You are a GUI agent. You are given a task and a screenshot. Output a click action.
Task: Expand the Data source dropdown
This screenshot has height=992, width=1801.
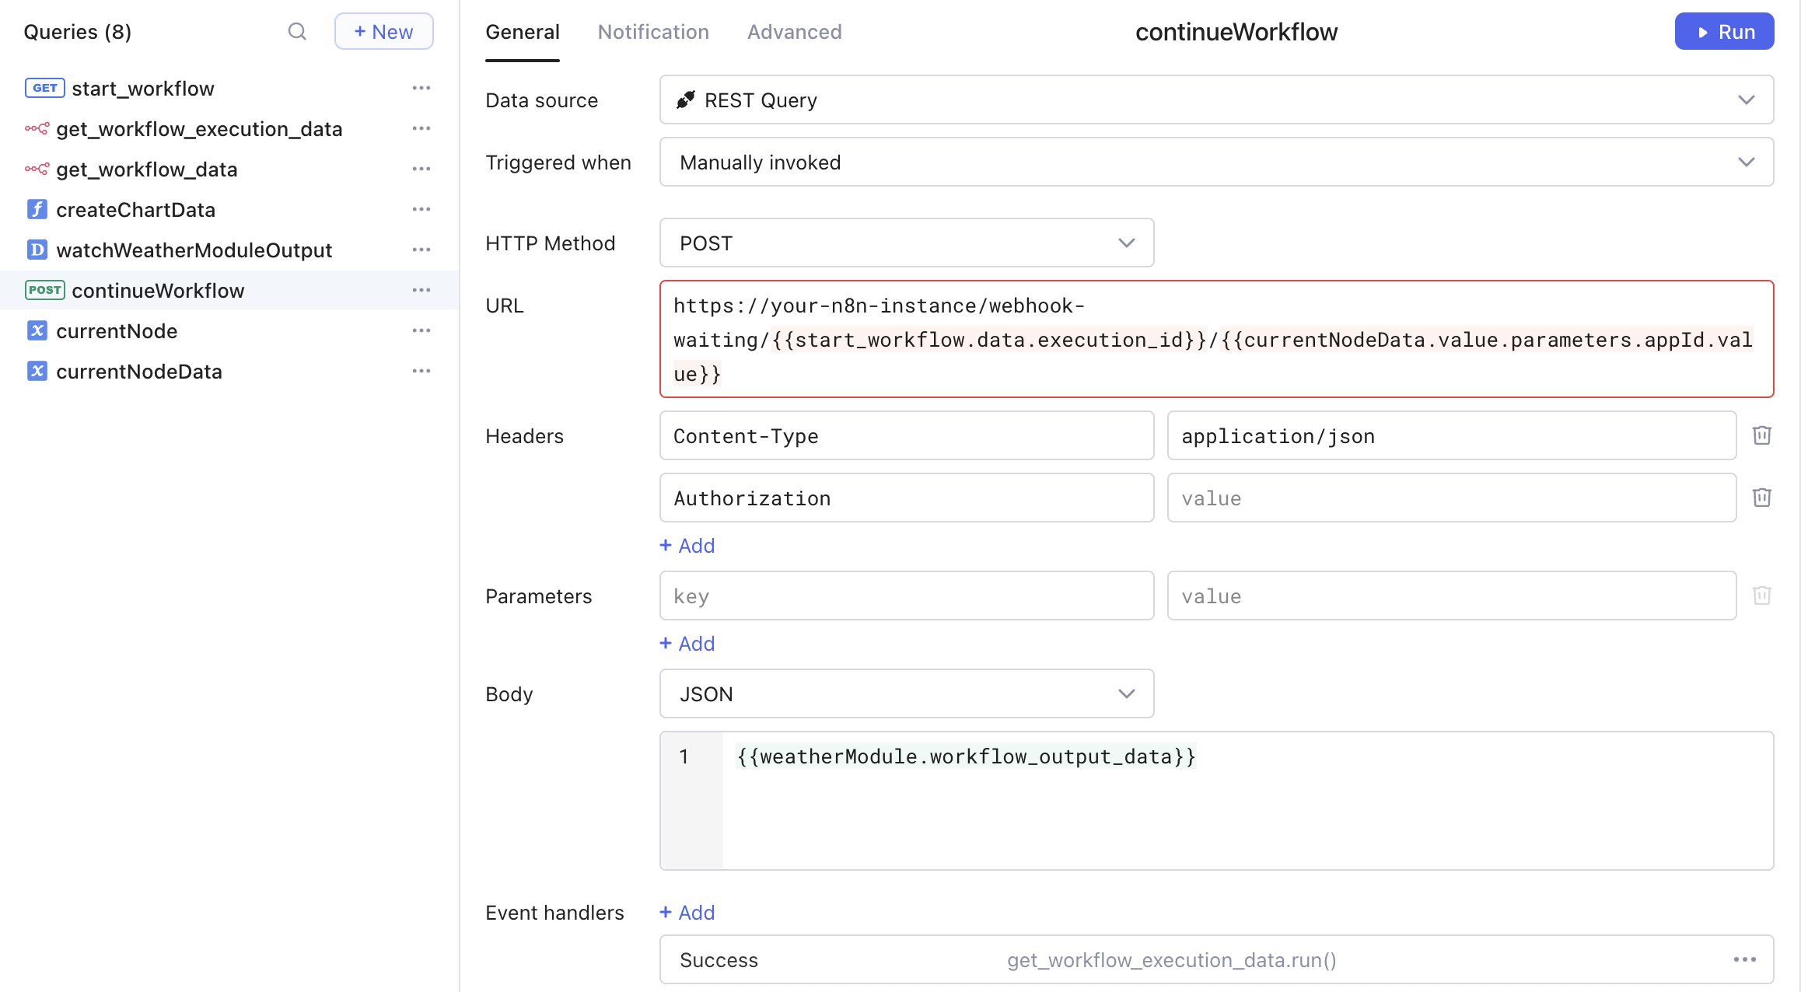tap(1215, 100)
